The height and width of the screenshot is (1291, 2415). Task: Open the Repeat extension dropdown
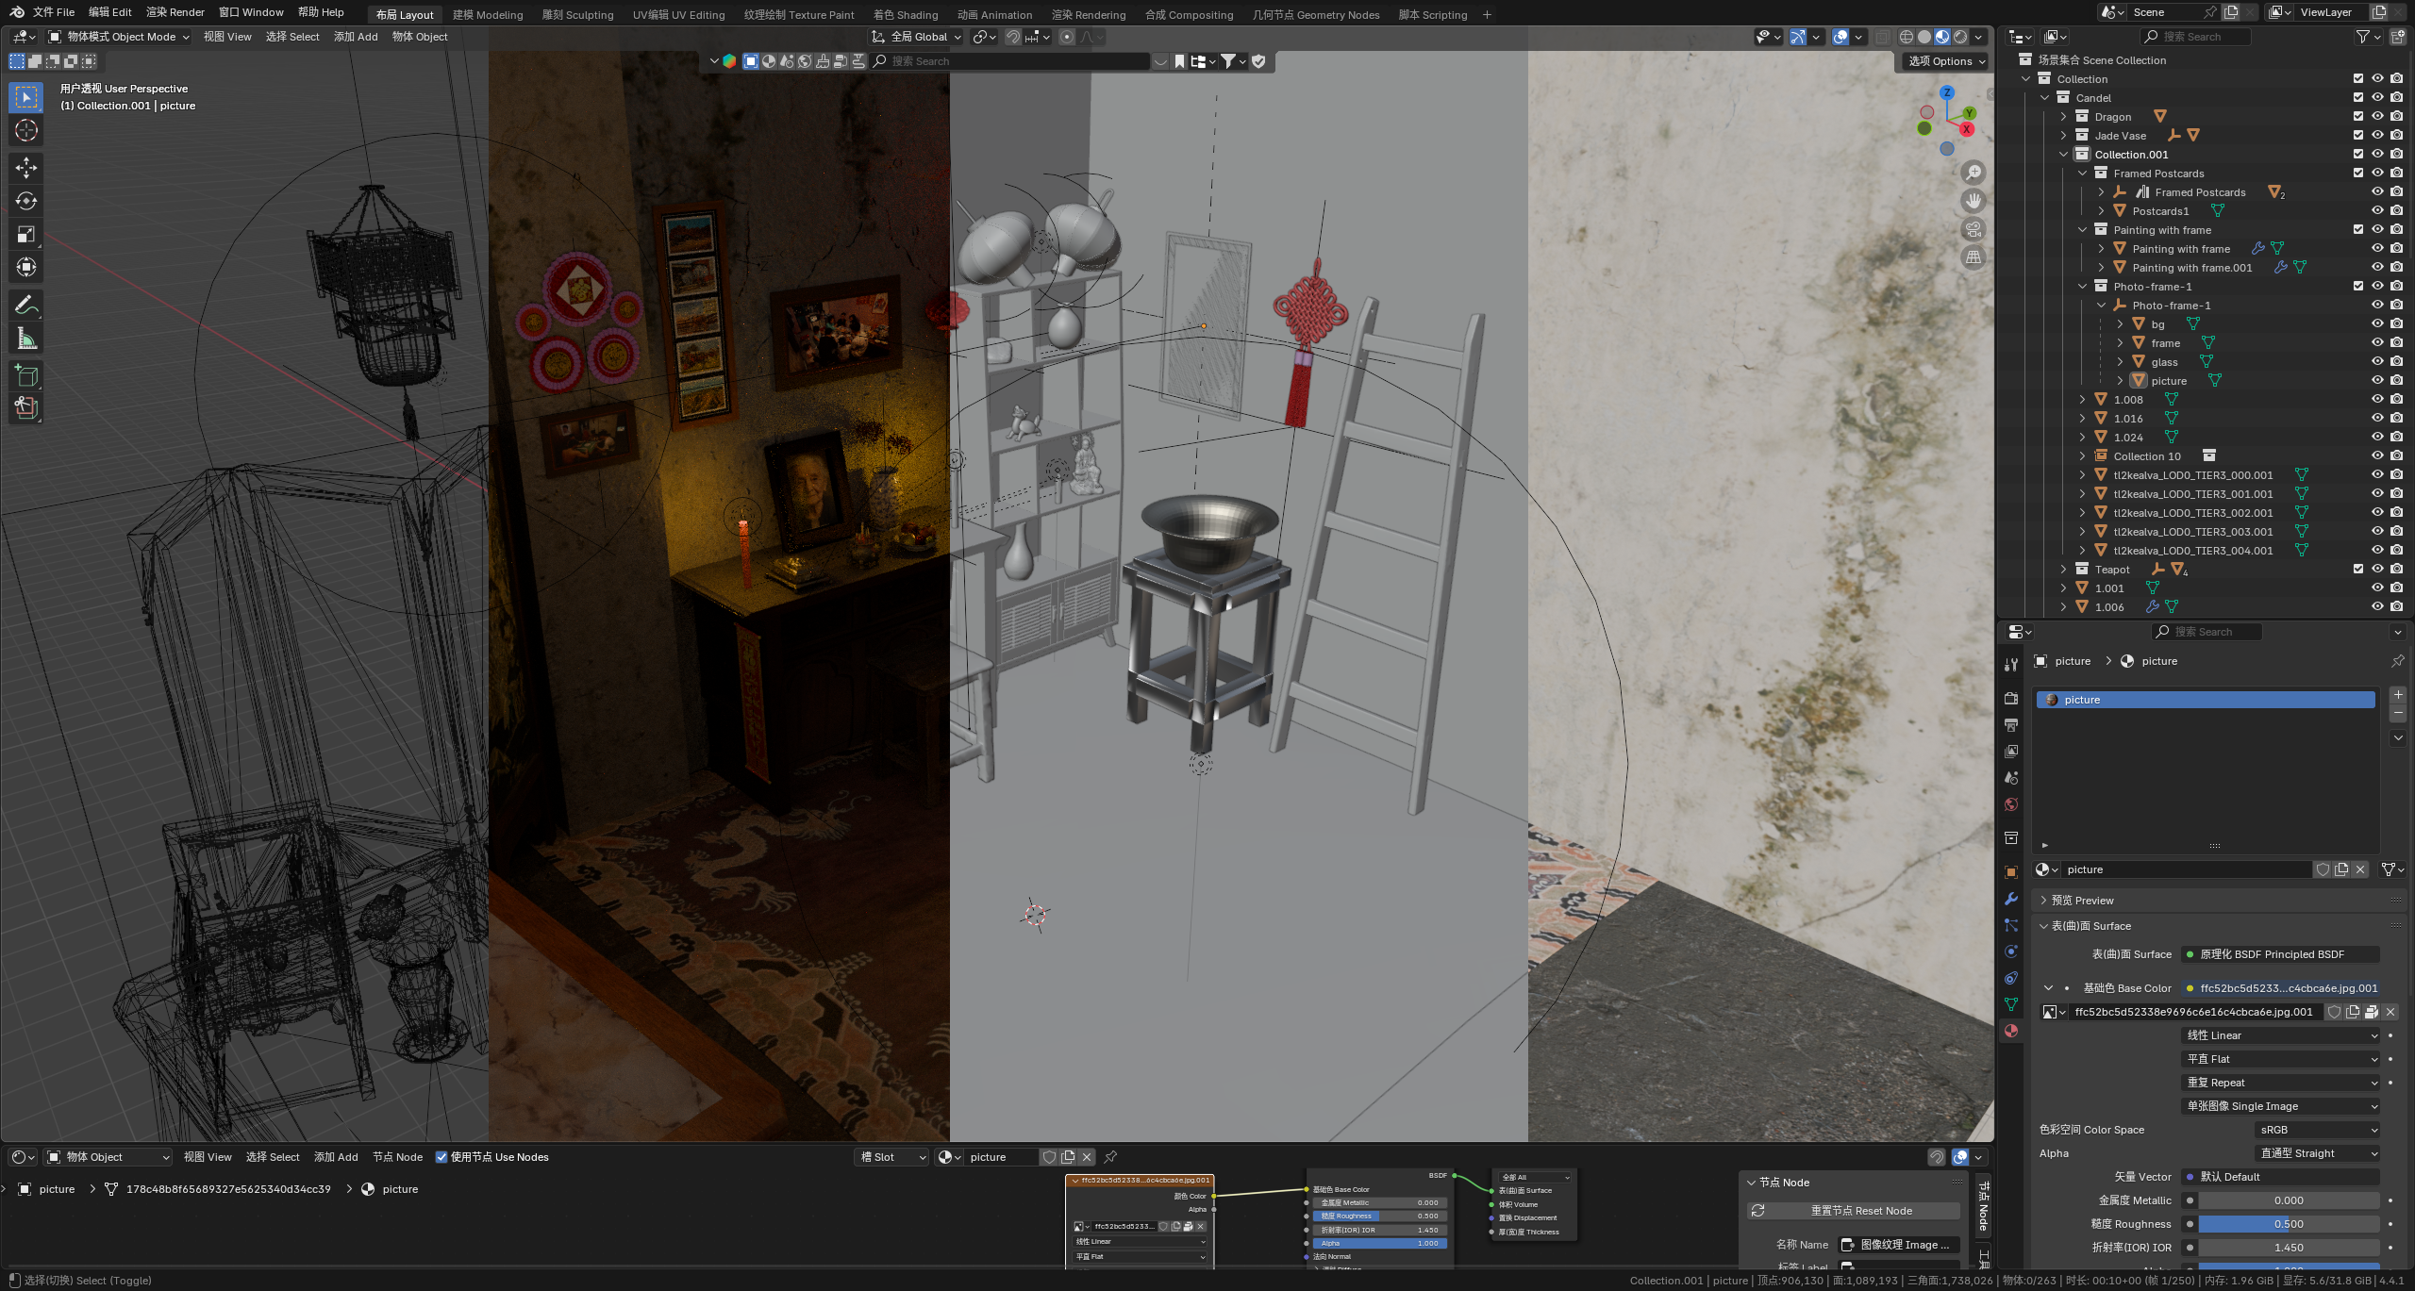coord(2280,1083)
